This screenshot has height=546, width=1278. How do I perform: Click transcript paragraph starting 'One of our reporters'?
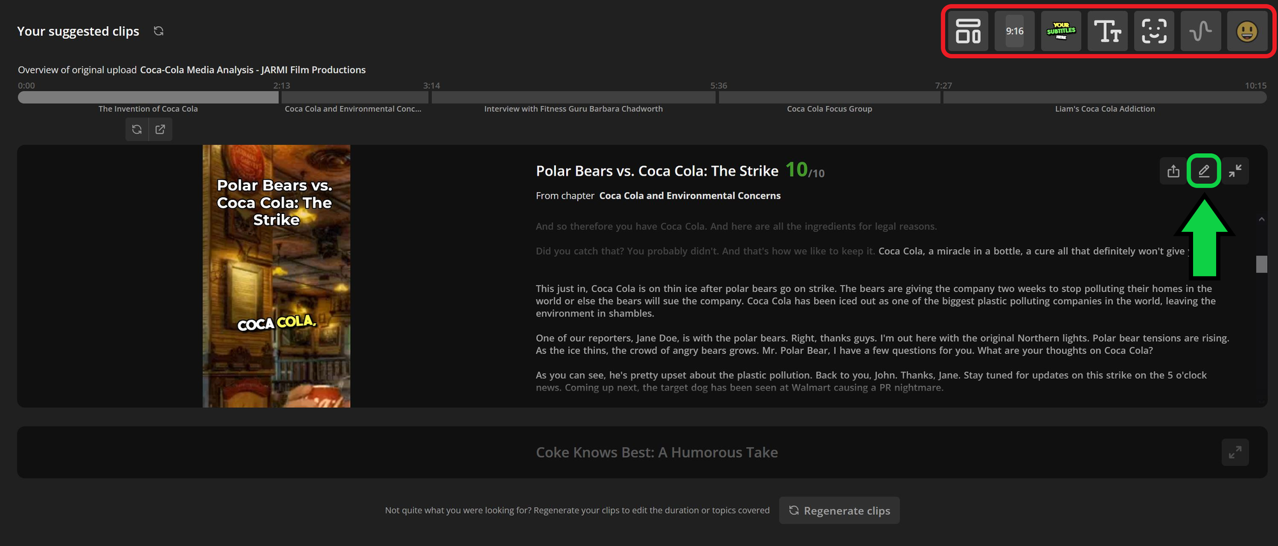[x=882, y=344]
